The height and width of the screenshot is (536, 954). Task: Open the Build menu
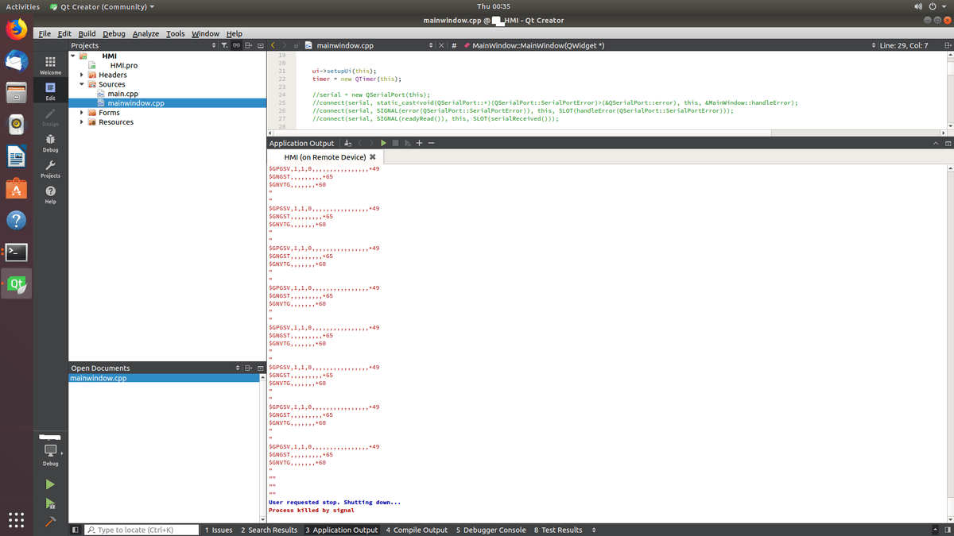[87, 33]
